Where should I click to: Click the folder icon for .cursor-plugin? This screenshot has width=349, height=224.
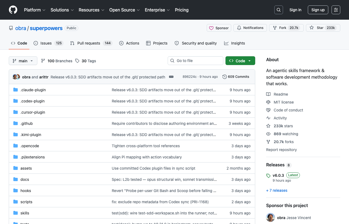click(x=16, y=112)
